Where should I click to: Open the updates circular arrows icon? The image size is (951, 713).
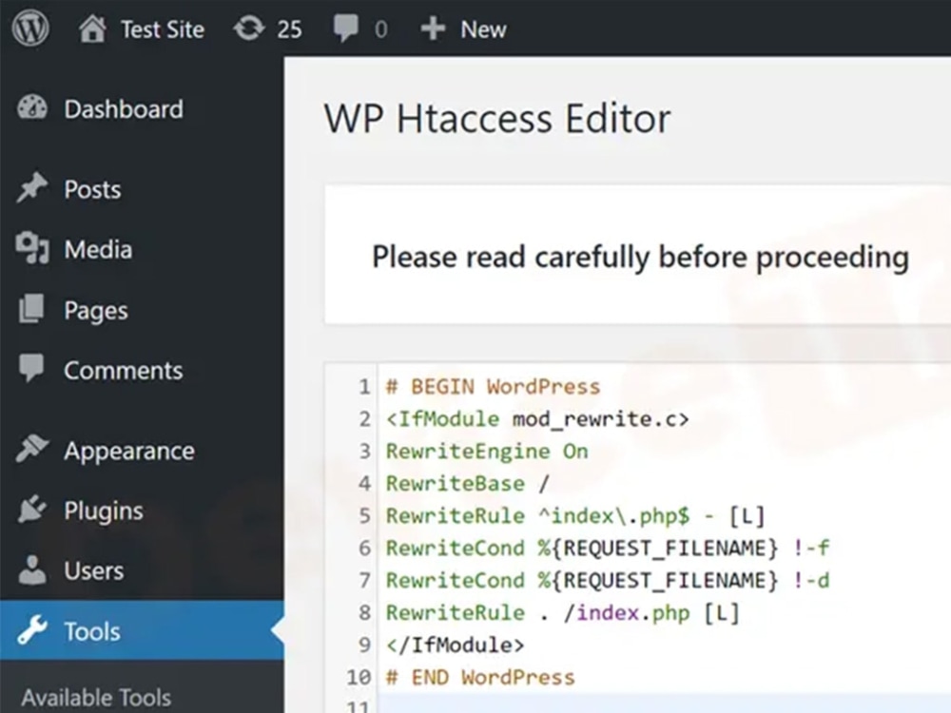coord(248,29)
